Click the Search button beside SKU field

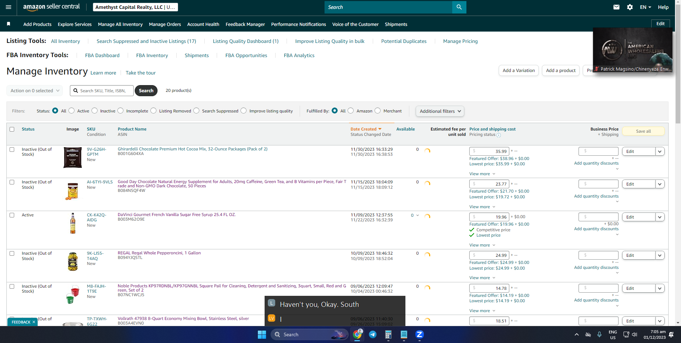pyautogui.click(x=146, y=90)
